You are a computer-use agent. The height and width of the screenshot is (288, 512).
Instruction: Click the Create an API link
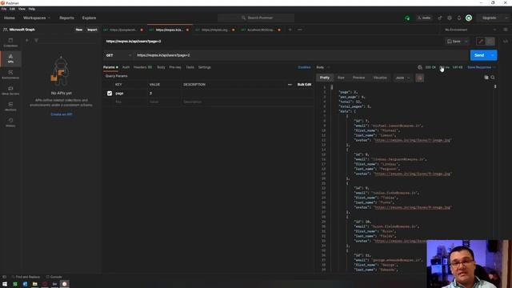62,114
